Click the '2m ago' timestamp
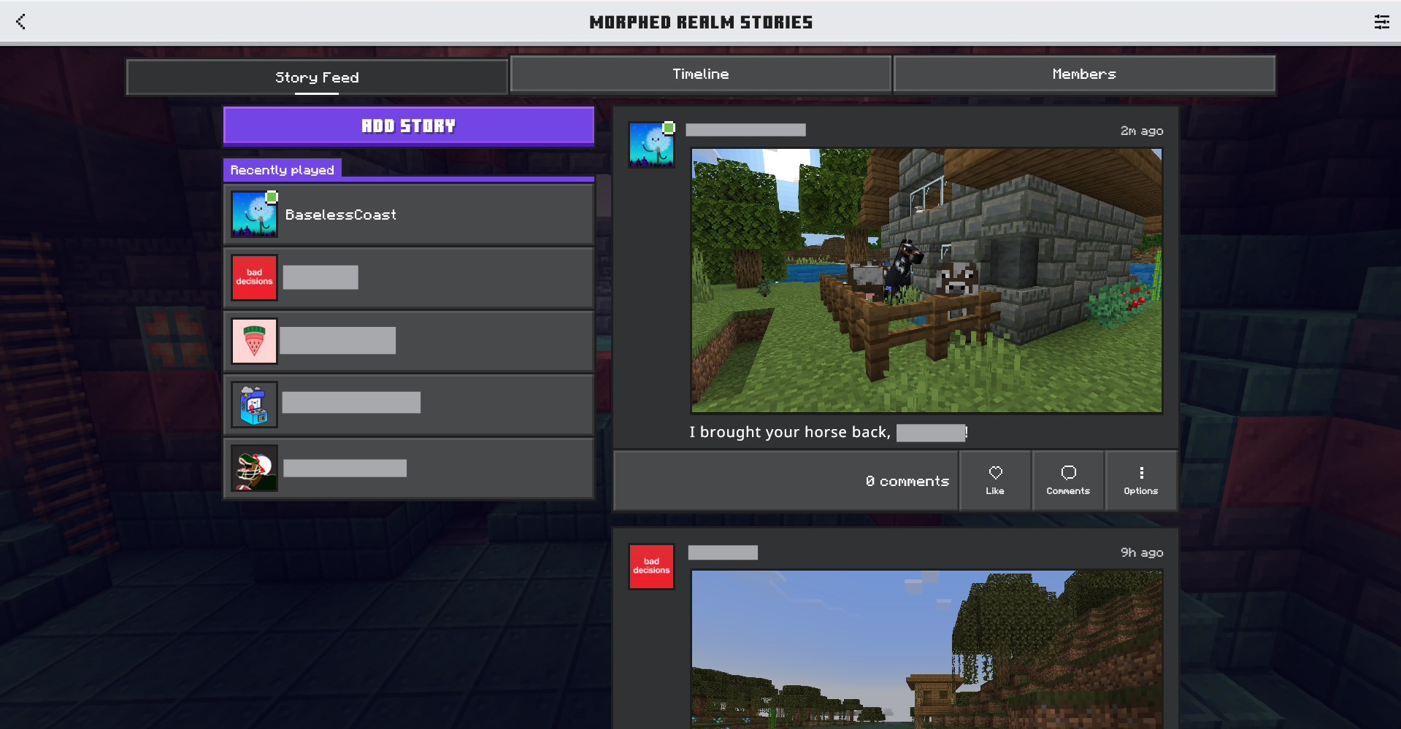 pos(1142,131)
